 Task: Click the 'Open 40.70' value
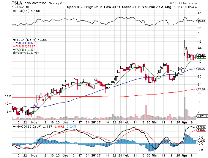pyautogui.click(x=75, y=7)
